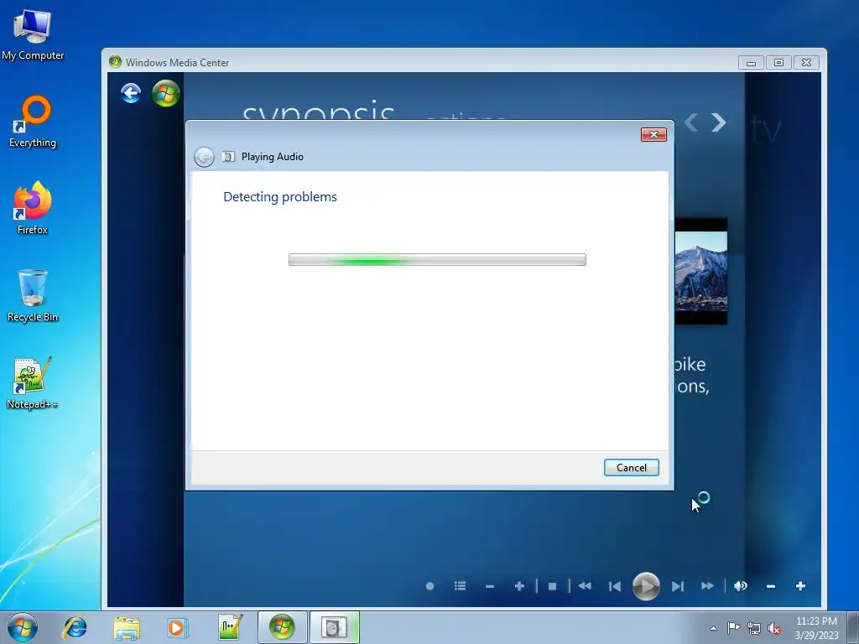Click channel down minus button
Screen dimensions: 859x644
click(490, 586)
